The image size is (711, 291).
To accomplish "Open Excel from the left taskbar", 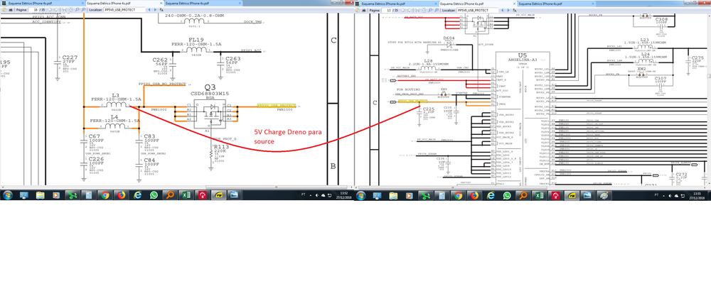I will point(187,194).
